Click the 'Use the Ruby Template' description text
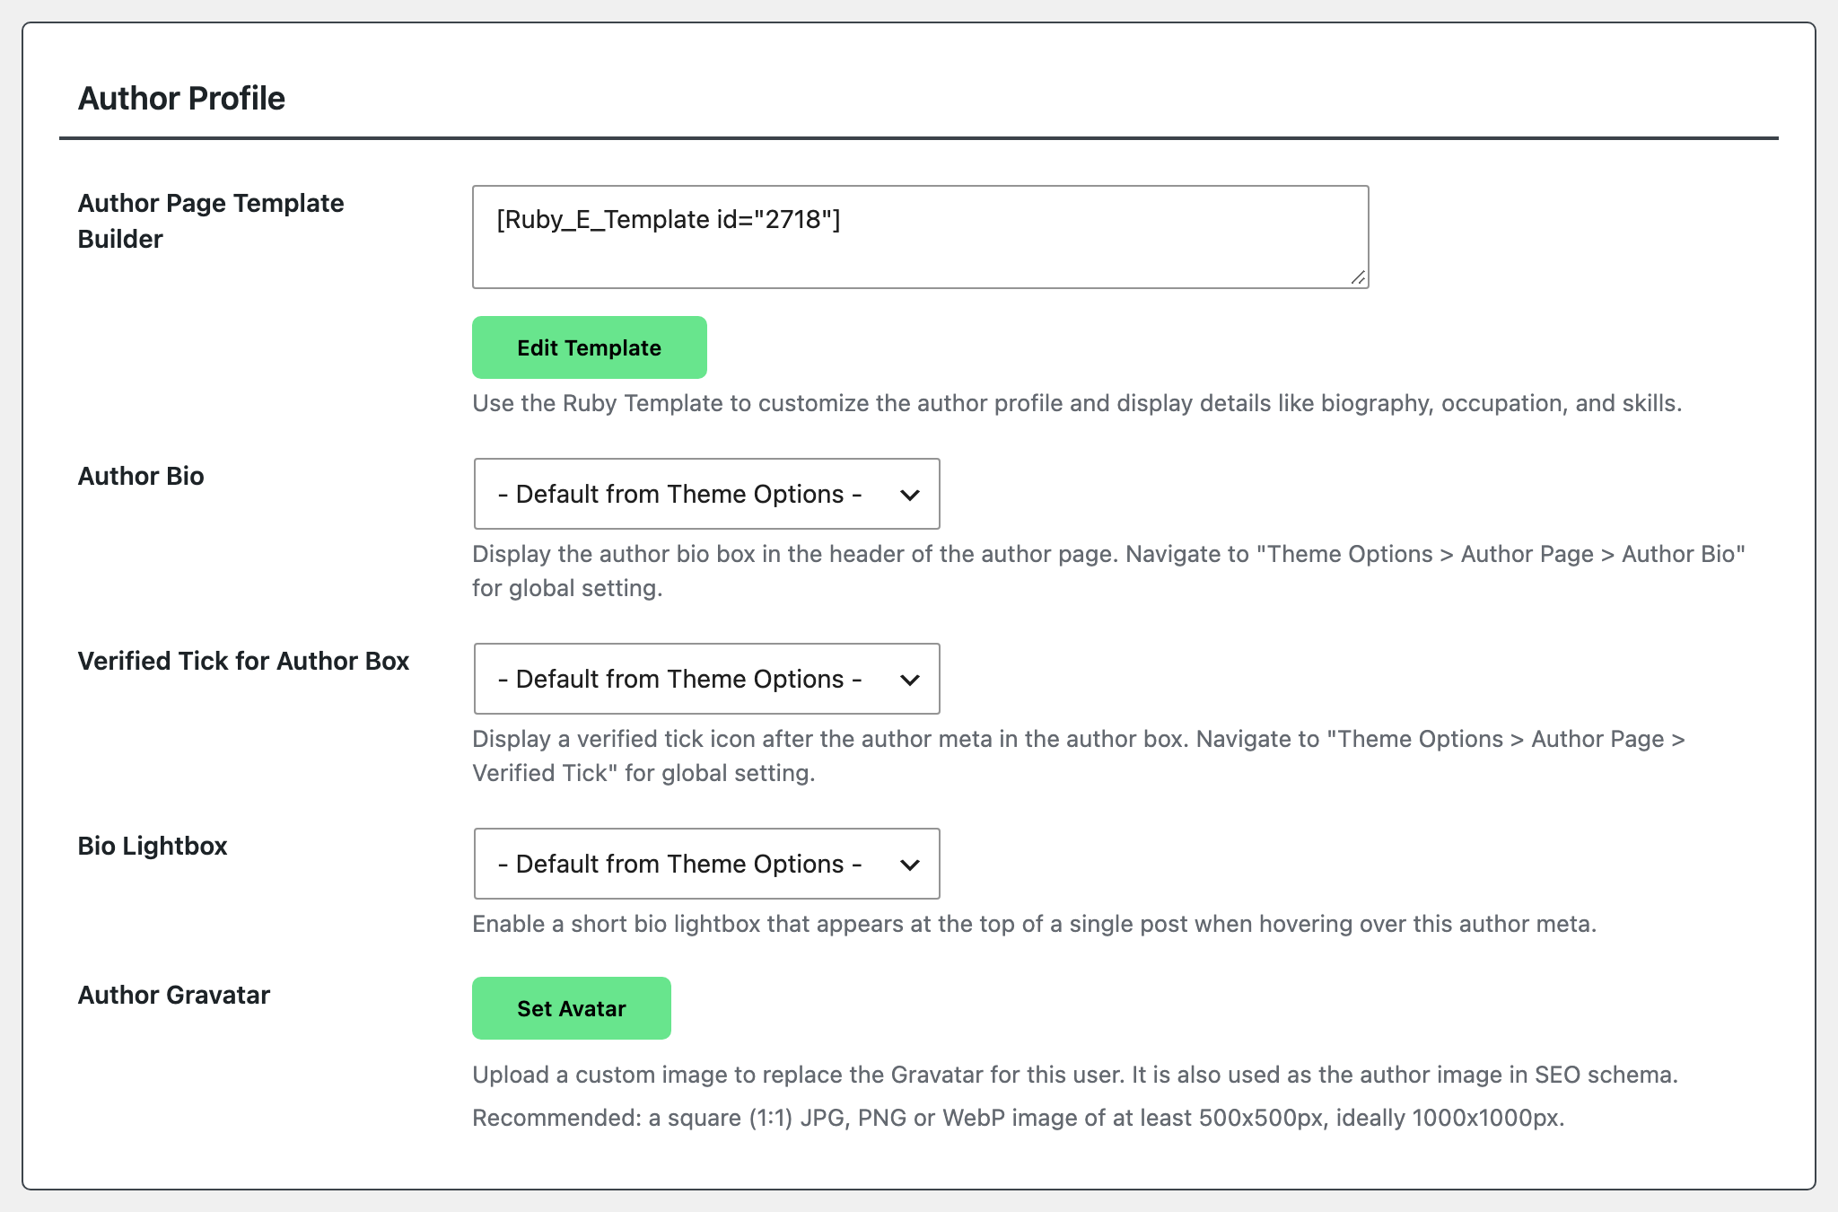Image resolution: width=1838 pixels, height=1212 pixels. pos(1077,403)
